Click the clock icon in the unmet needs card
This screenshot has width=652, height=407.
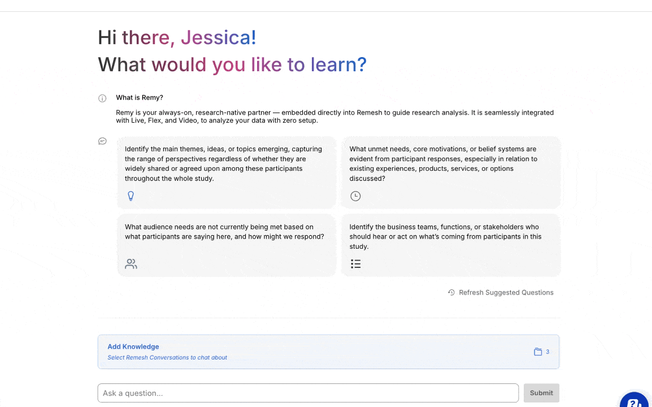[355, 196]
